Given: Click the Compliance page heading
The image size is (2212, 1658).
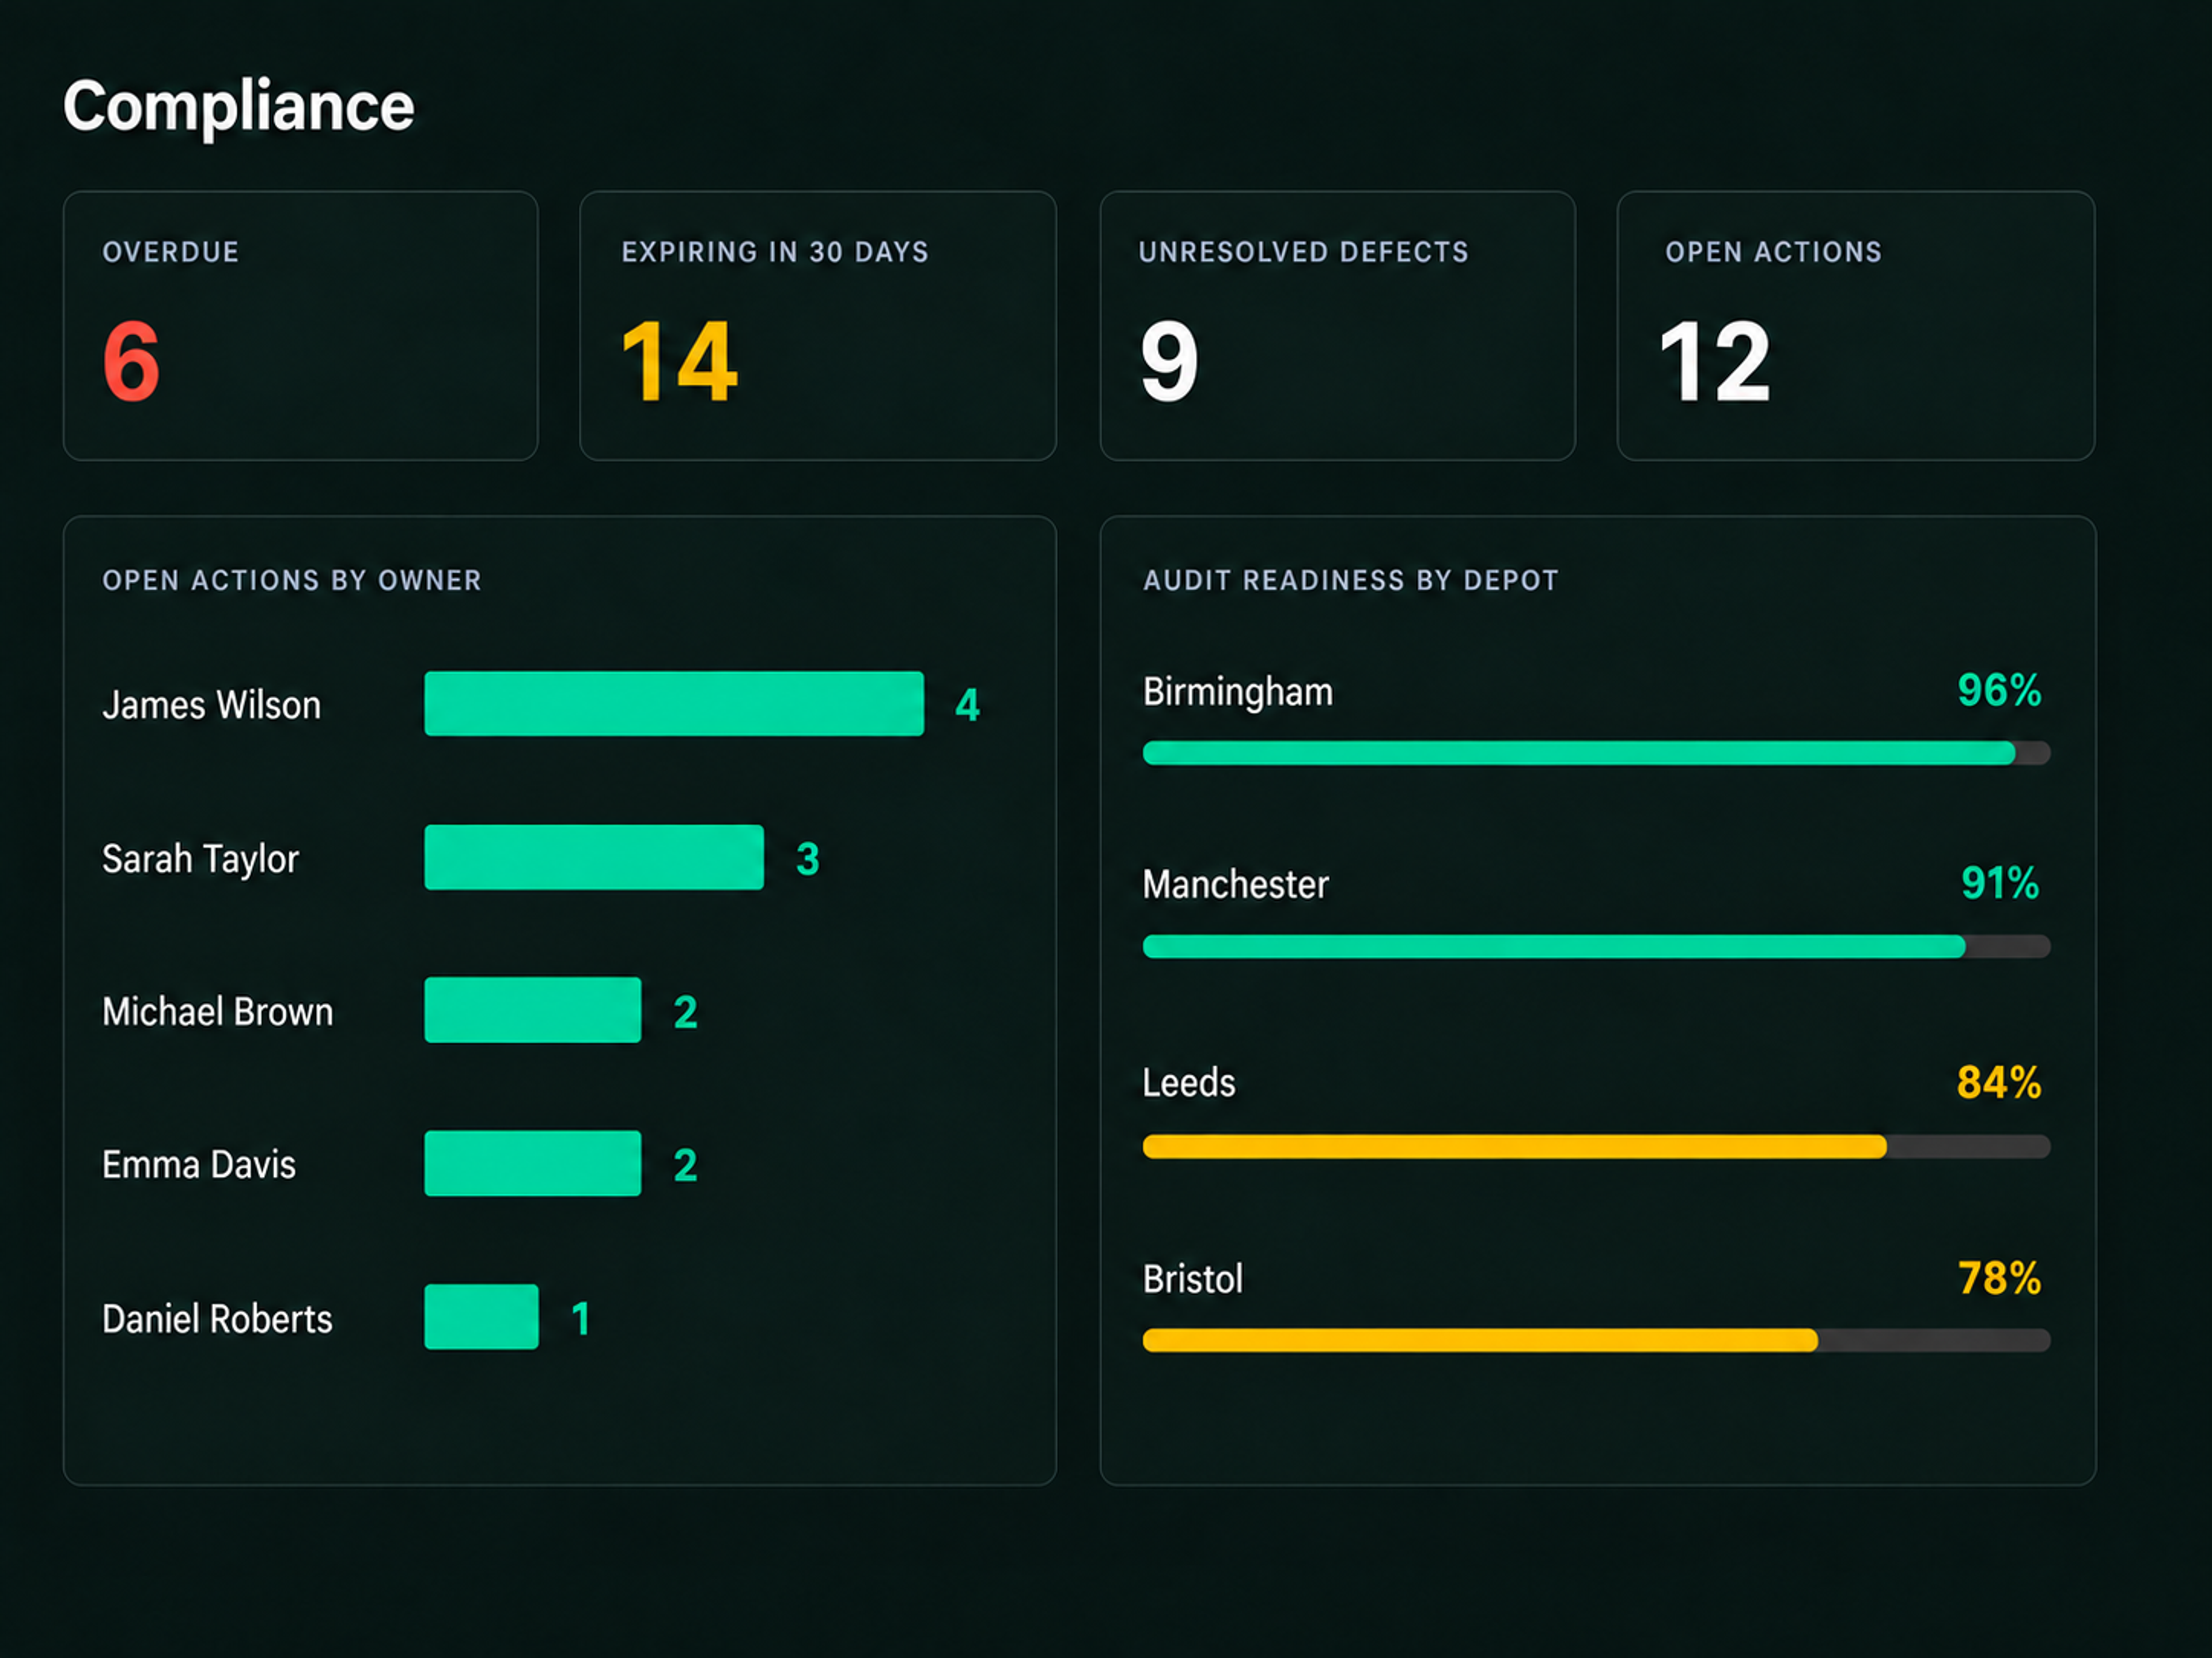Looking at the screenshot, I should (238, 106).
